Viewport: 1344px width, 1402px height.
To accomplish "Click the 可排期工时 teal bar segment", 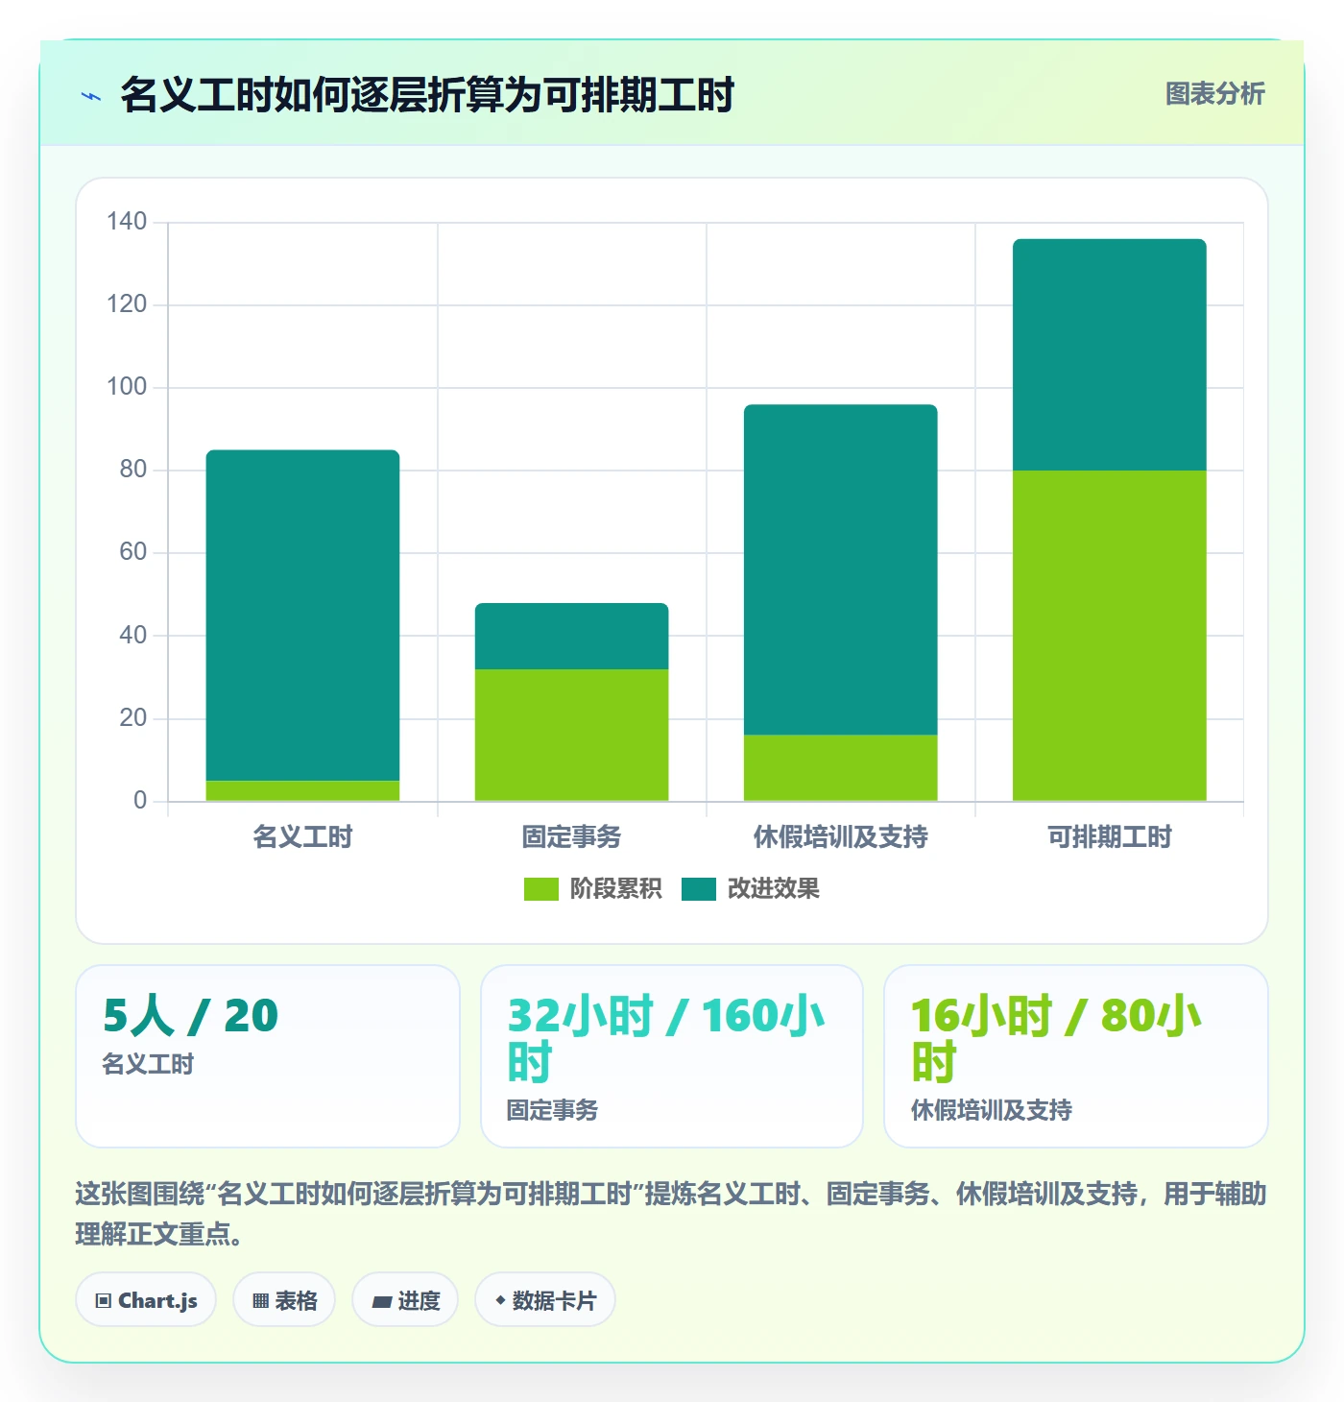I will tap(1110, 355).
